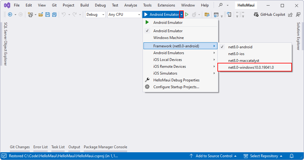Open the Build menu

(x=84, y=5)
